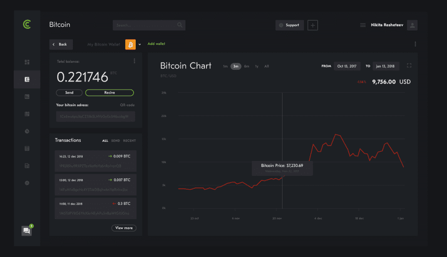Open the dashboard grid icon in sidebar

pyautogui.click(x=27, y=62)
